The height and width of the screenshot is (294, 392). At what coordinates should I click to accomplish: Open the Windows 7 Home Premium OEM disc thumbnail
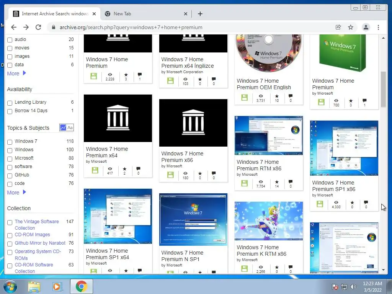(x=268, y=53)
